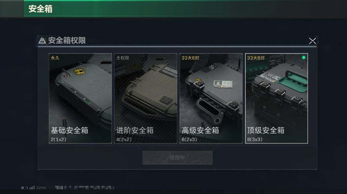
Task: Click the 2(1x2) capacity label
Action: point(58,139)
